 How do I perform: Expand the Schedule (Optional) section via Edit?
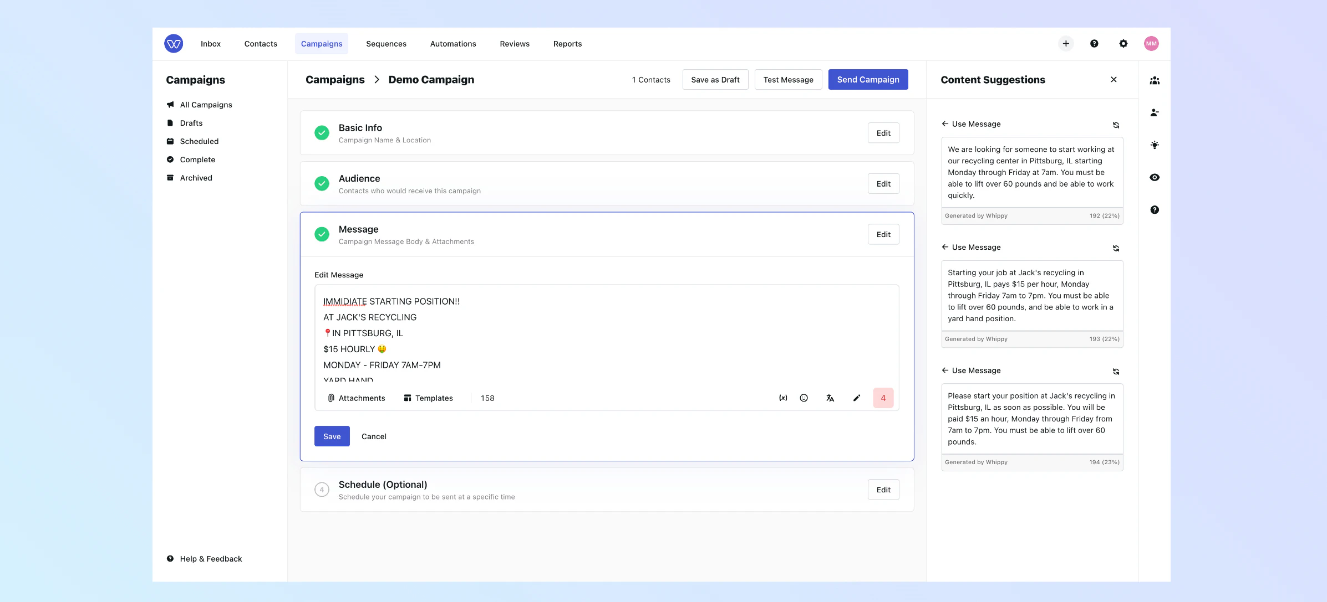883,489
